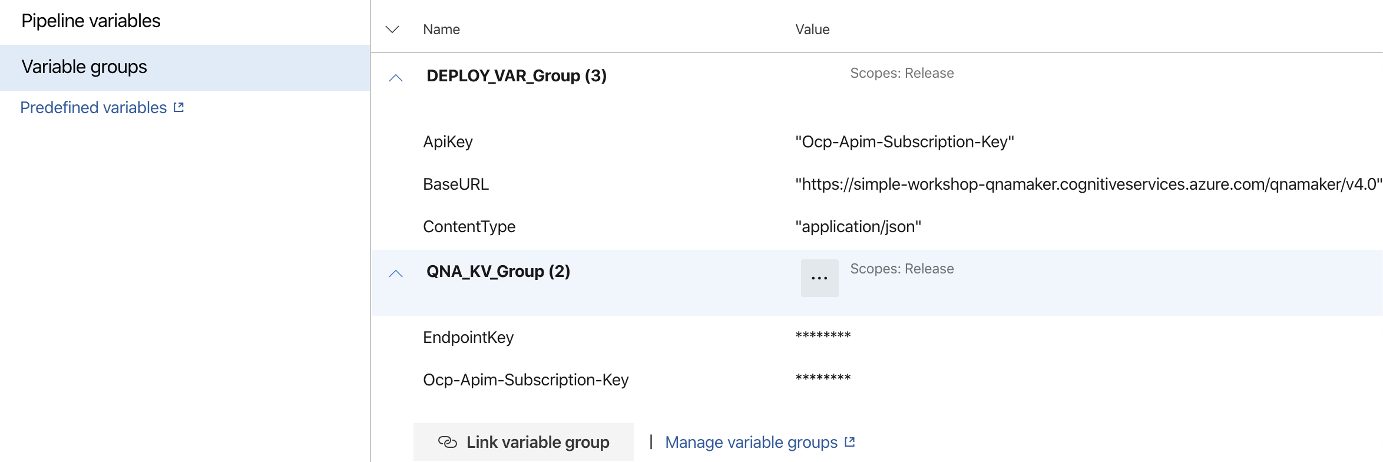This screenshot has width=1383, height=462.
Task: Collapse the DEPLOY_VAR_Group section
Action: click(x=396, y=78)
